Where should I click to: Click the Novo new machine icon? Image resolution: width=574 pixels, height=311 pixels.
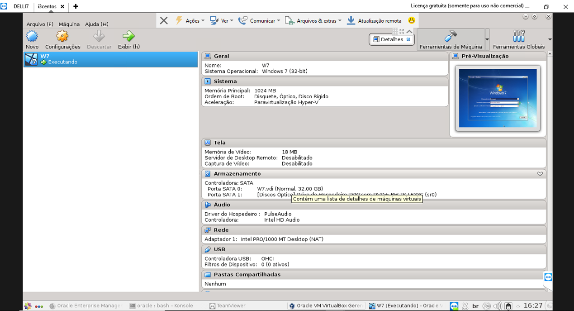(32, 36)
